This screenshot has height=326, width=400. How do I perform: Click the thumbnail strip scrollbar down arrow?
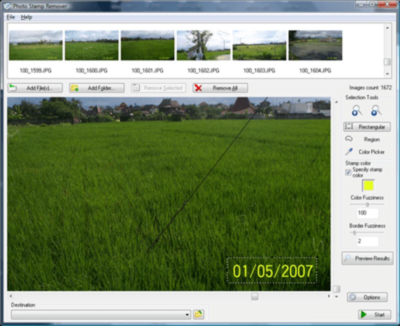(388, 74)
